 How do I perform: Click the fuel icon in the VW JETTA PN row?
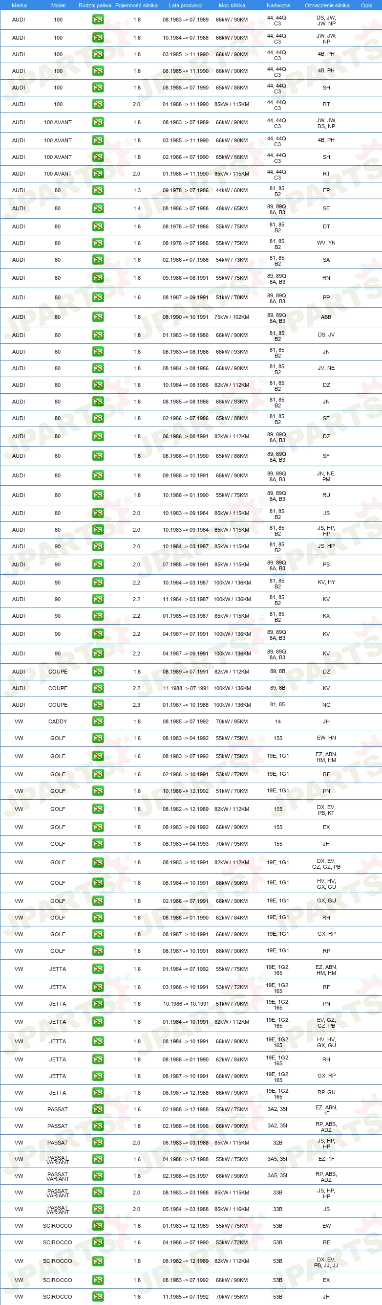coord(98,1004)
